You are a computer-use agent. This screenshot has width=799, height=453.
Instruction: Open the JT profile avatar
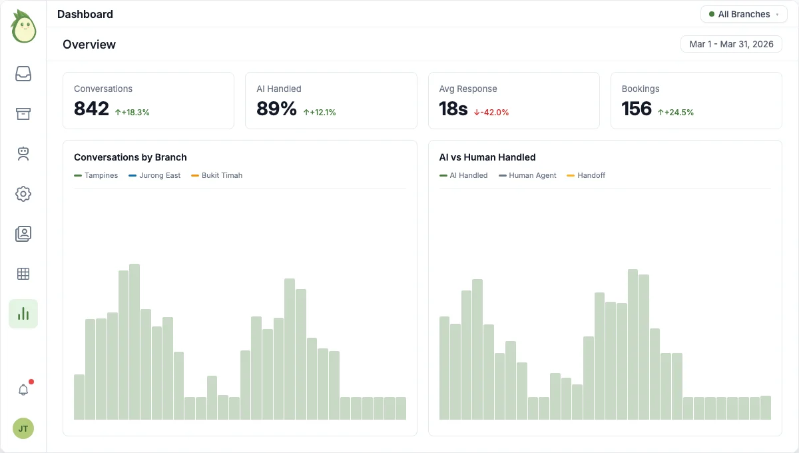coord(23,428)
